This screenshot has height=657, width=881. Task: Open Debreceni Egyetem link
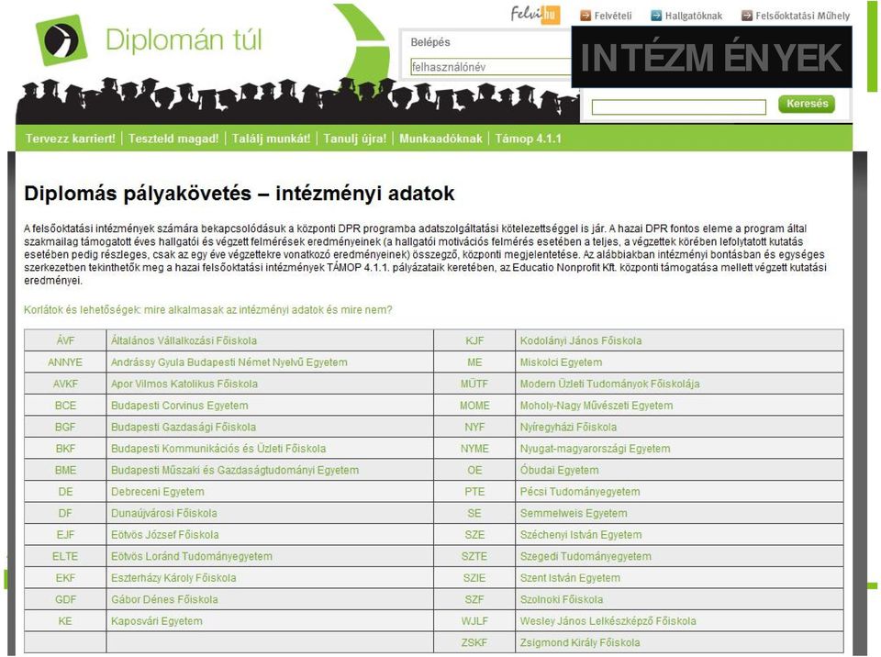pos(157,492)
